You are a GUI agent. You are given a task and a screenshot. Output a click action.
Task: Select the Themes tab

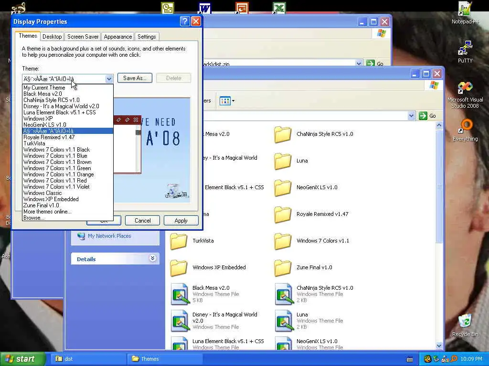28,36
